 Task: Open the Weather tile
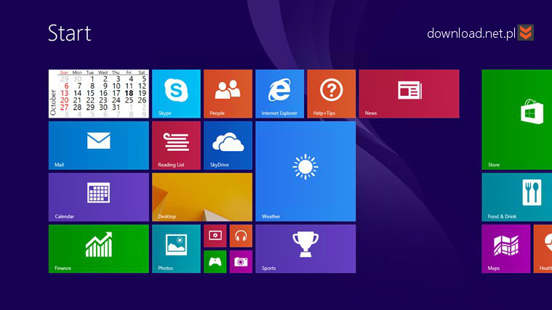(x=305, y=171)
